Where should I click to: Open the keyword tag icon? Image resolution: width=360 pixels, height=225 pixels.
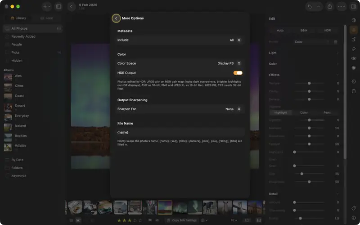354,208
